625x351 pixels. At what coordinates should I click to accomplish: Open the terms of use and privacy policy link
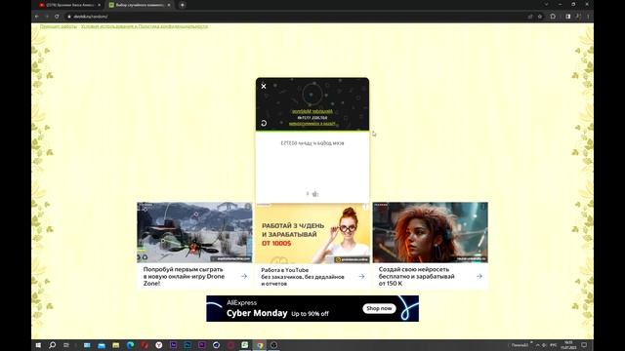point(145,26)
